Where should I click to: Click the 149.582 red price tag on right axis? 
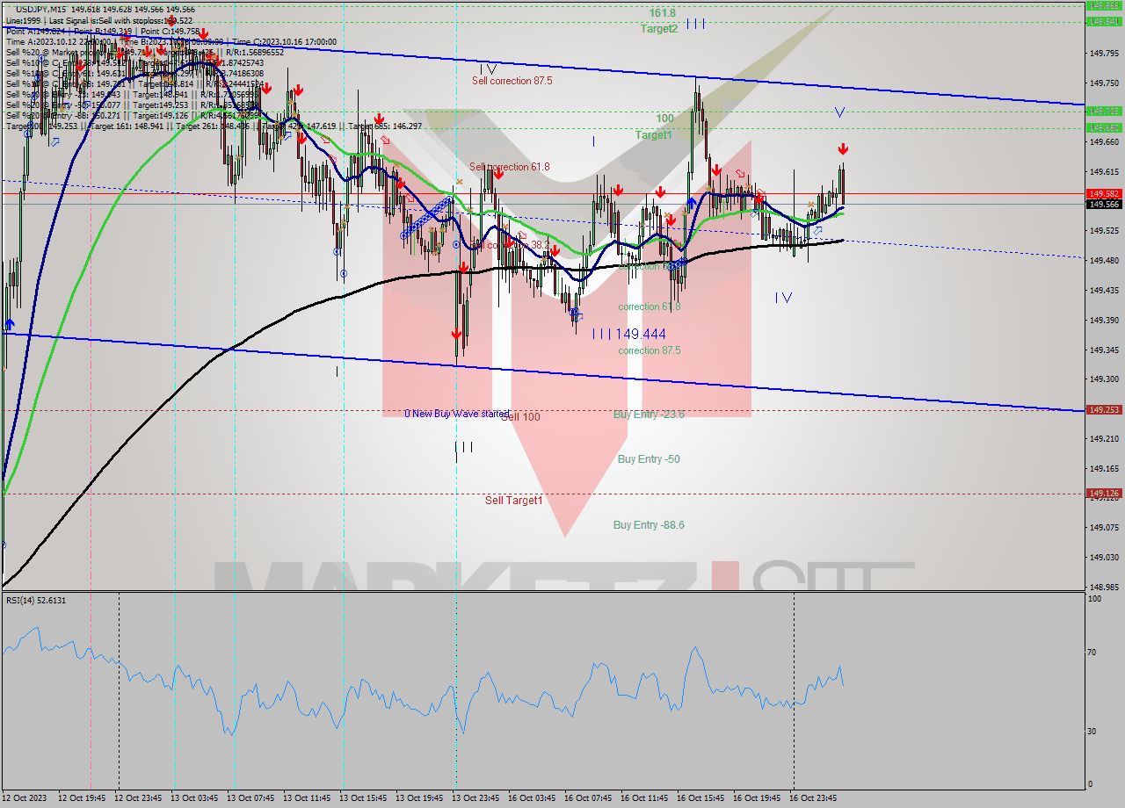tap(1104, 191)
